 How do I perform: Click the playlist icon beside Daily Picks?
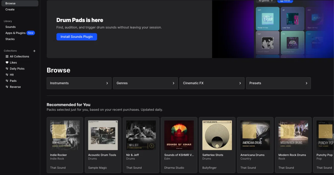[7, 69]
